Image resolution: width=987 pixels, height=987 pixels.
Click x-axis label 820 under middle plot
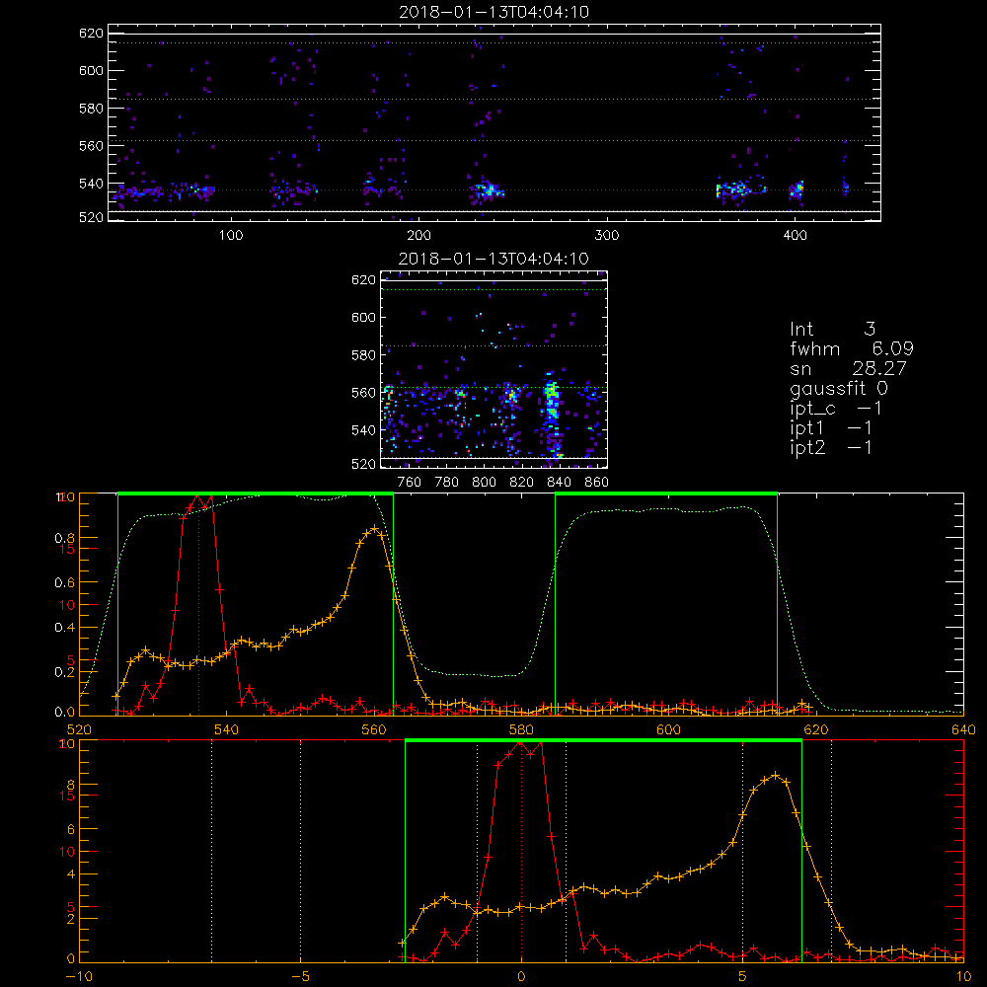(522, 483)
